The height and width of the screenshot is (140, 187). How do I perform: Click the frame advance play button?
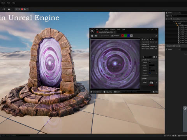(x=19, y=9)
